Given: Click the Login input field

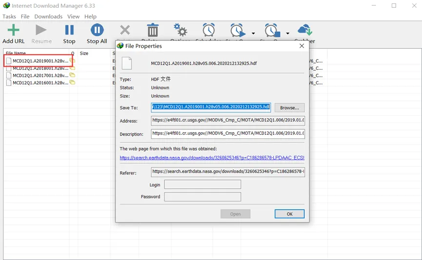Looking at the screenshot, I should tap(202, 185).
